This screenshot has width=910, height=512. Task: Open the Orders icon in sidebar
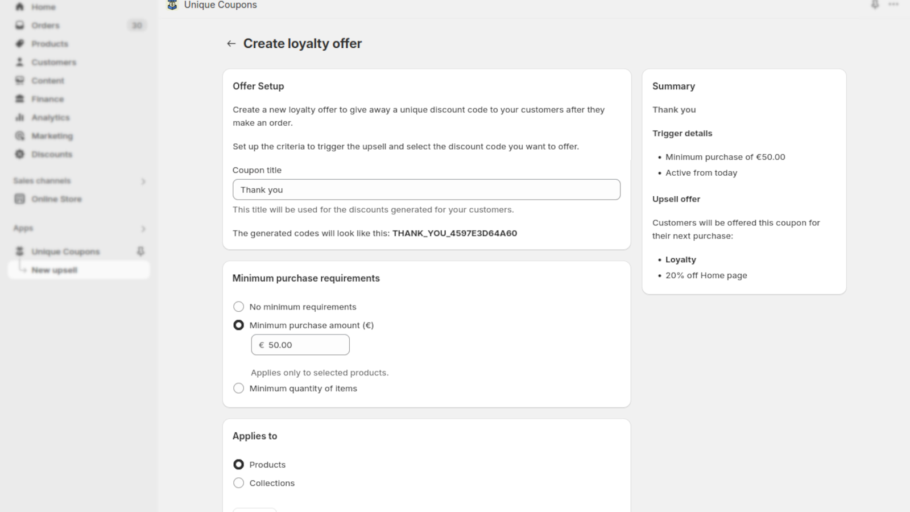pyautogui.click(x=20, y=25)
